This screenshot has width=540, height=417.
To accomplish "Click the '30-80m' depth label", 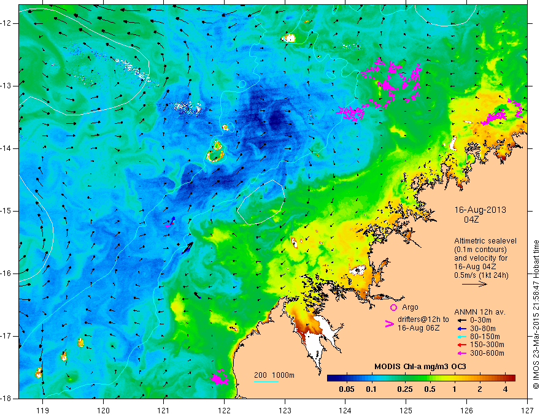I will click(483, 328).
